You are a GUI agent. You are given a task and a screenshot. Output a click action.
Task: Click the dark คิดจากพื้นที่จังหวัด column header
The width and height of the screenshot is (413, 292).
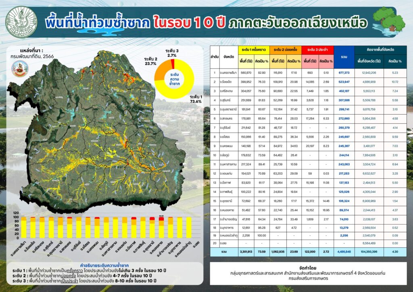click(x=381, y=49)
